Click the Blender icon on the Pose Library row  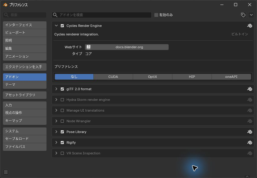click(x=250, y=132)
